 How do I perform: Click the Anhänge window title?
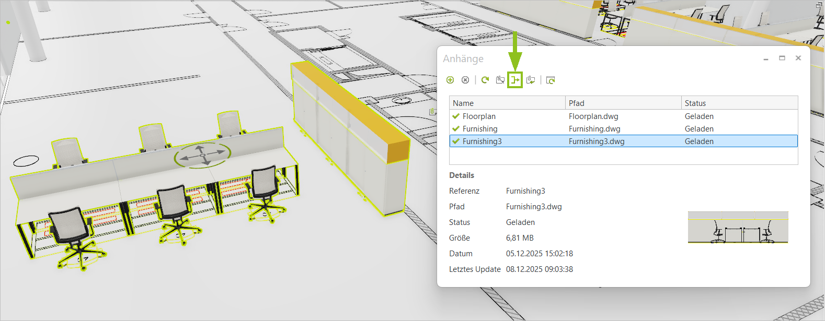(463, 58)
